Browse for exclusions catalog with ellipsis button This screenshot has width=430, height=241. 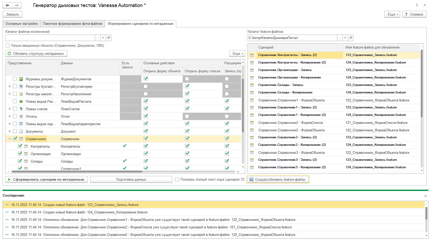pos(97,38)
